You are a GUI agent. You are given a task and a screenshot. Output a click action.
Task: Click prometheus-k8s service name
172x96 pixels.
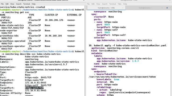tap(9, 36)
